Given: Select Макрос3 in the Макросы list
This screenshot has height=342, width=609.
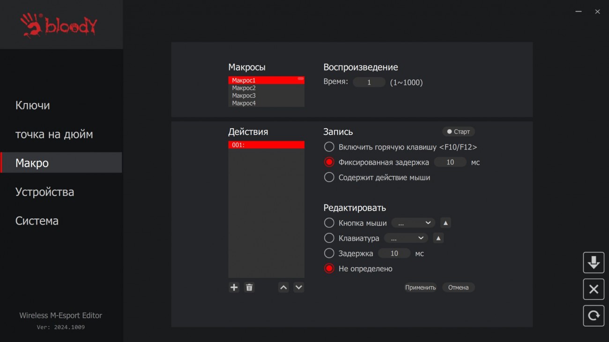Looking at the screenshot, I should (244, 95).
